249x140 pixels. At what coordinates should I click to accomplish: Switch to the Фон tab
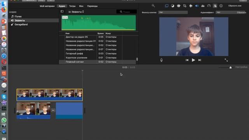[x=81, y=6]
